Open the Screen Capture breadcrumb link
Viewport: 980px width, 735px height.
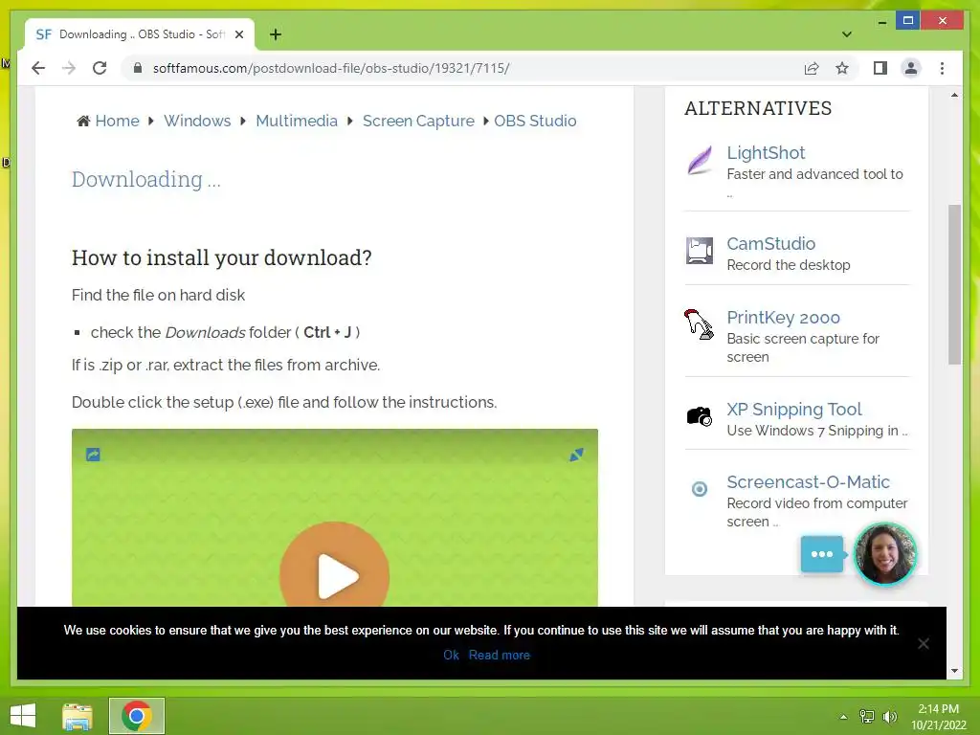click(x=418, y=121)
